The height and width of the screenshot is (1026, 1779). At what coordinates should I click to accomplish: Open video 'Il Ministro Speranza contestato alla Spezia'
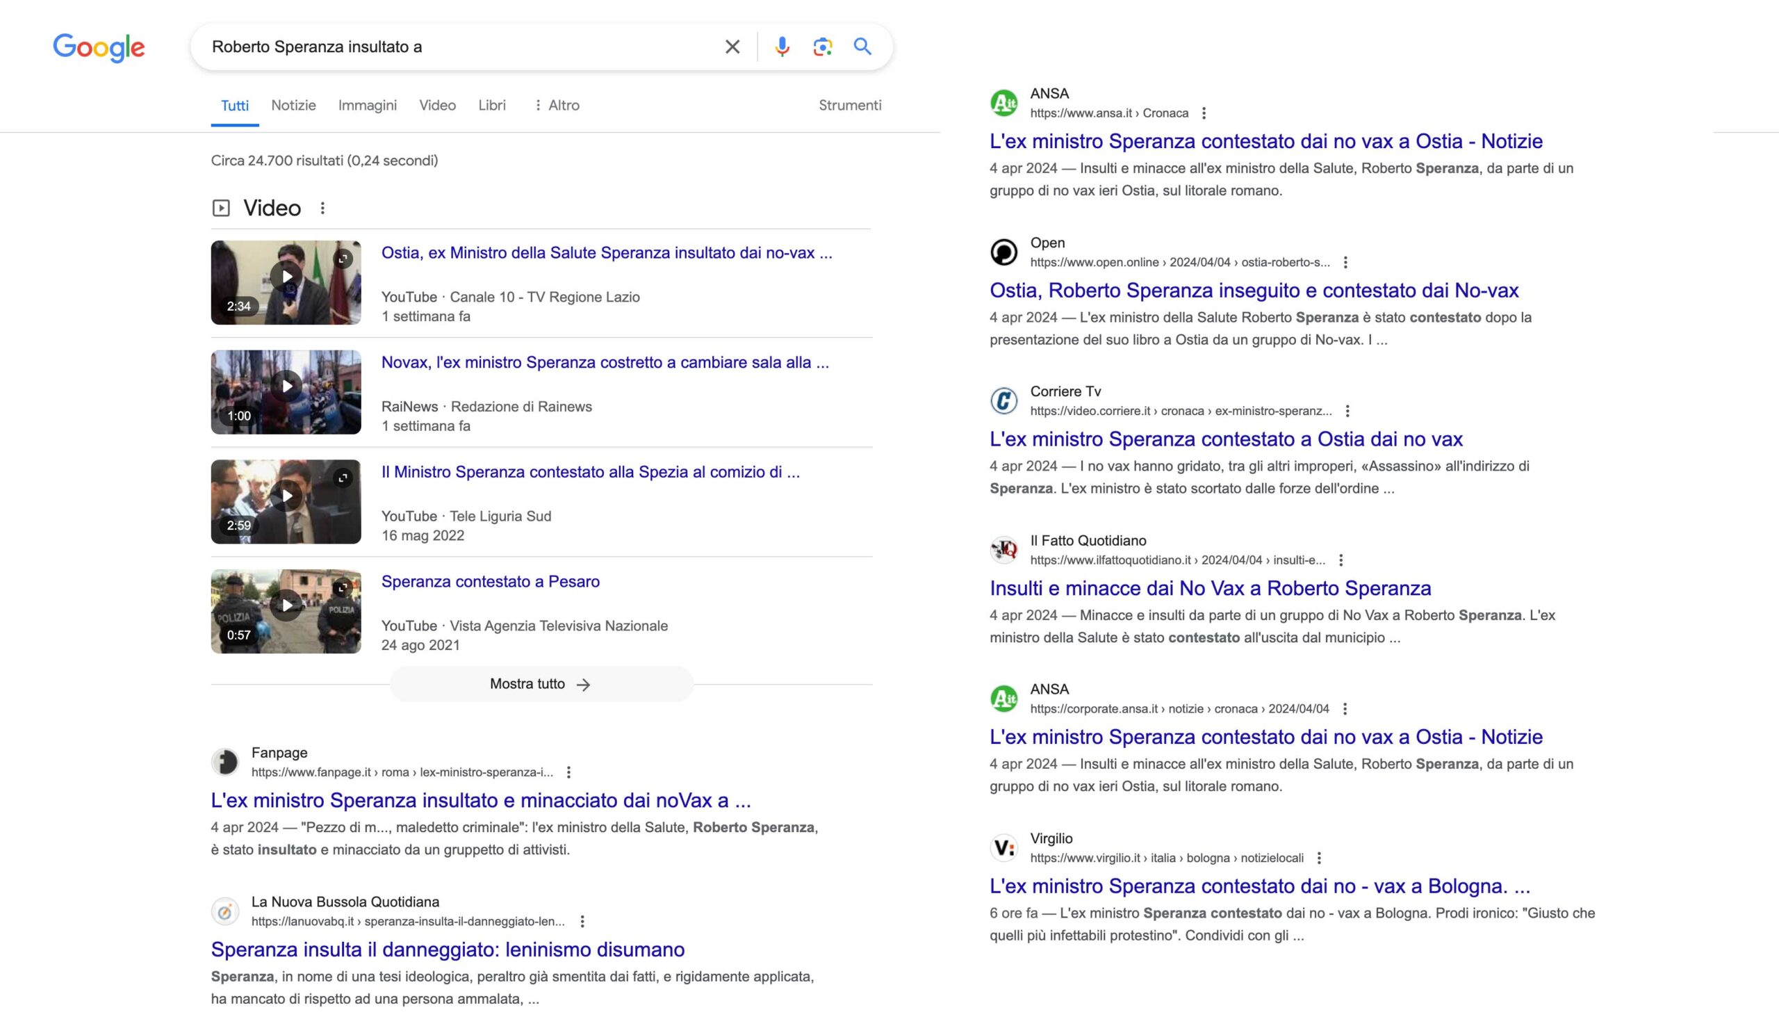[x=591, y=472]
